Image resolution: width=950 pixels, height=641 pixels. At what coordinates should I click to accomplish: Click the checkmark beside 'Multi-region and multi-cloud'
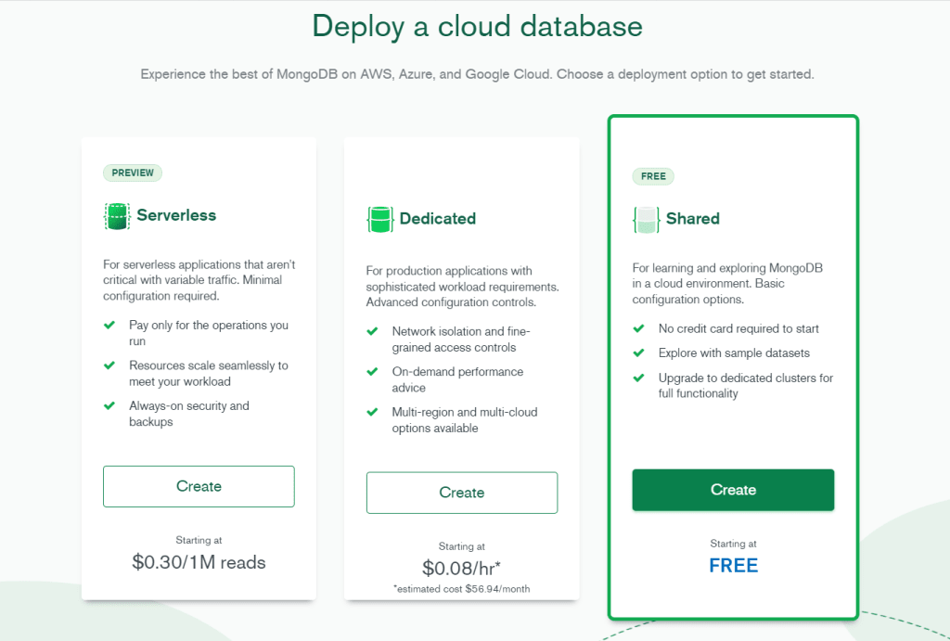click(x=373, y=412)
